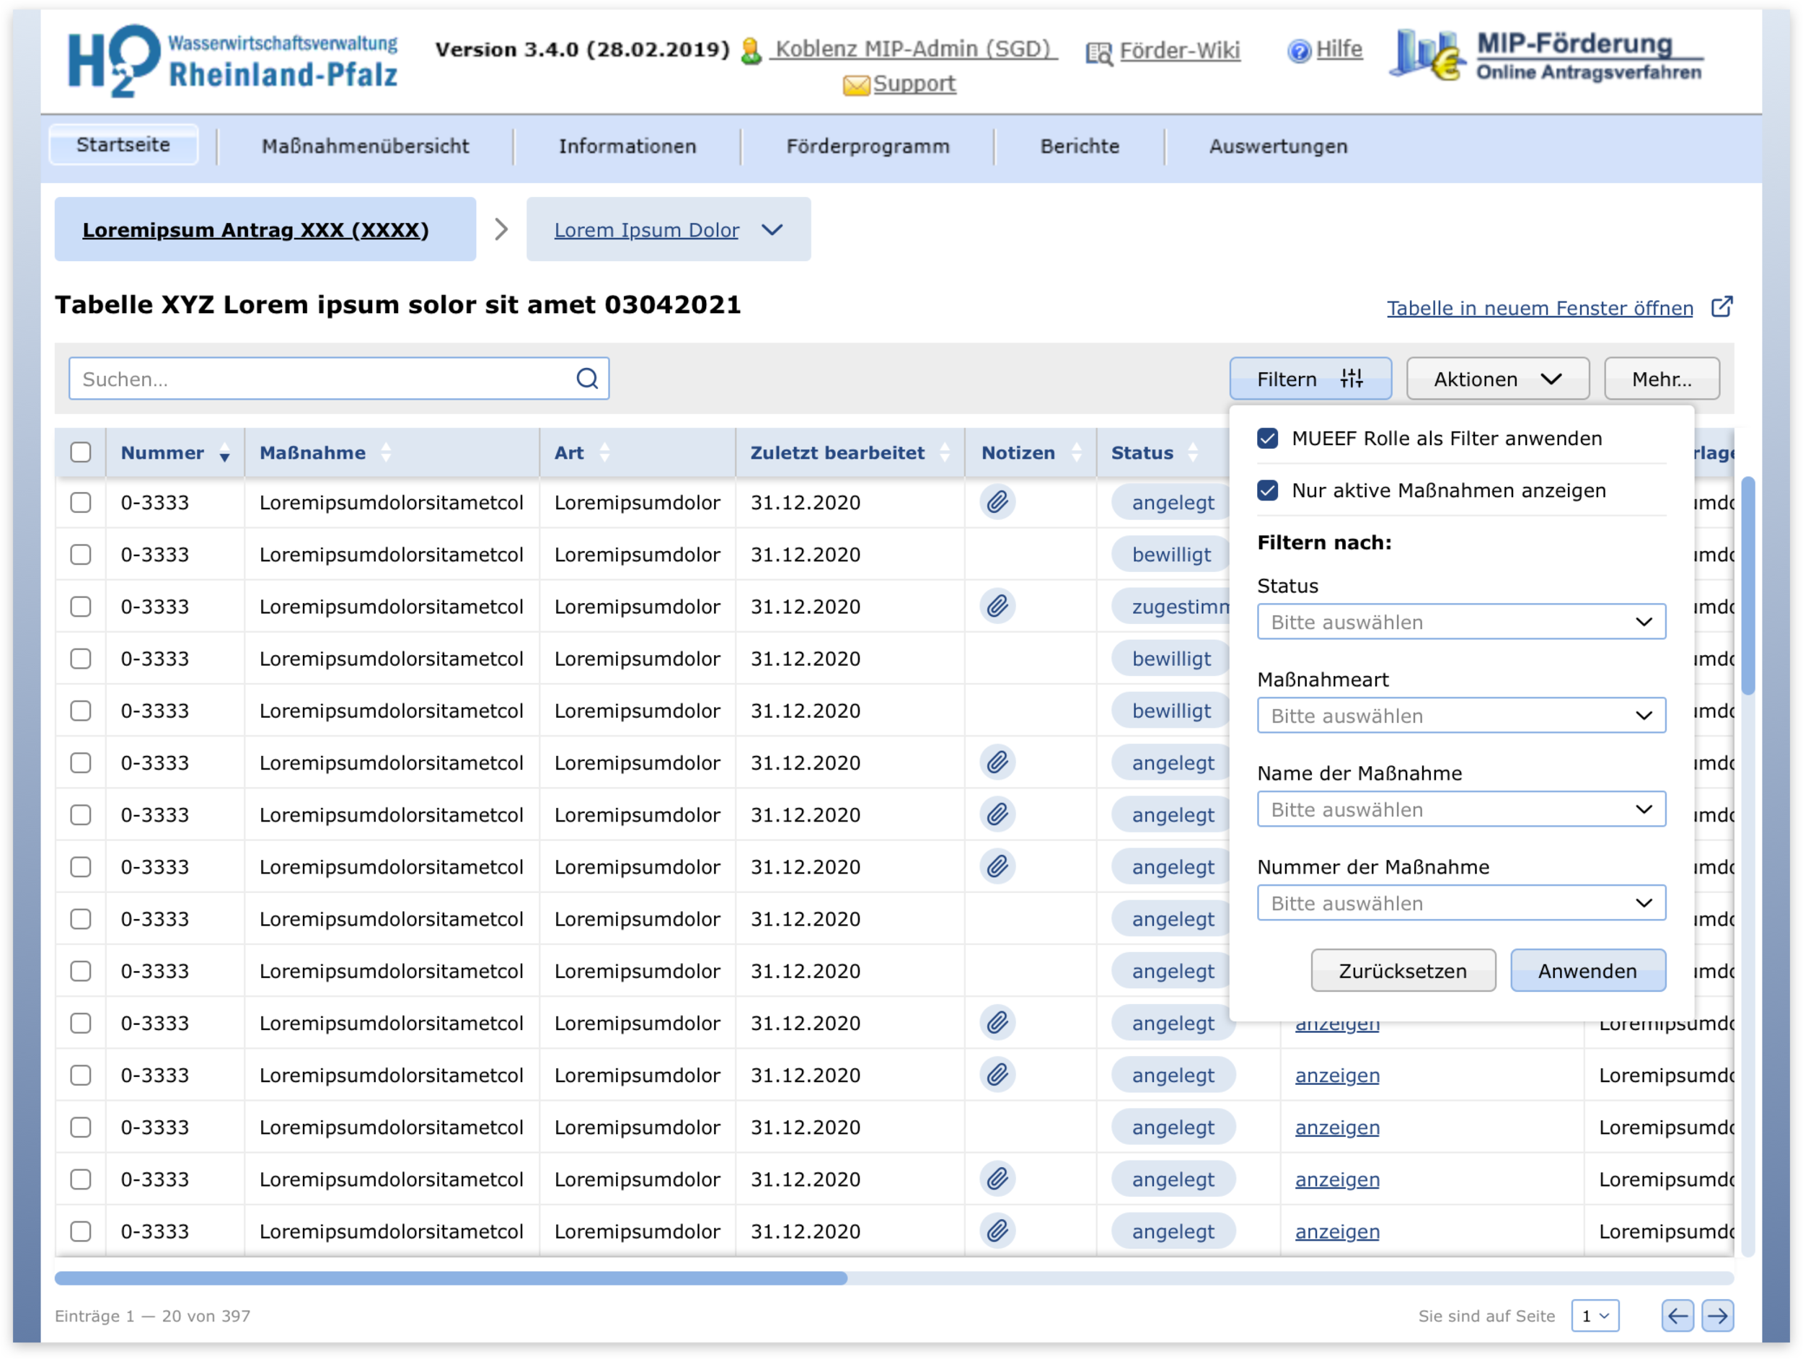Click the horizontal table scrollbar

450,1278
